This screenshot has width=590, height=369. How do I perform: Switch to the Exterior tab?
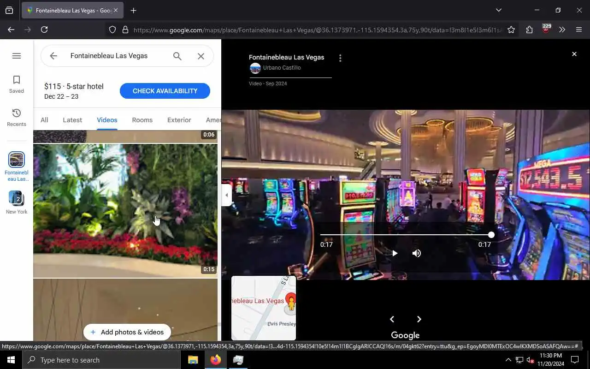tap(179, 120)
